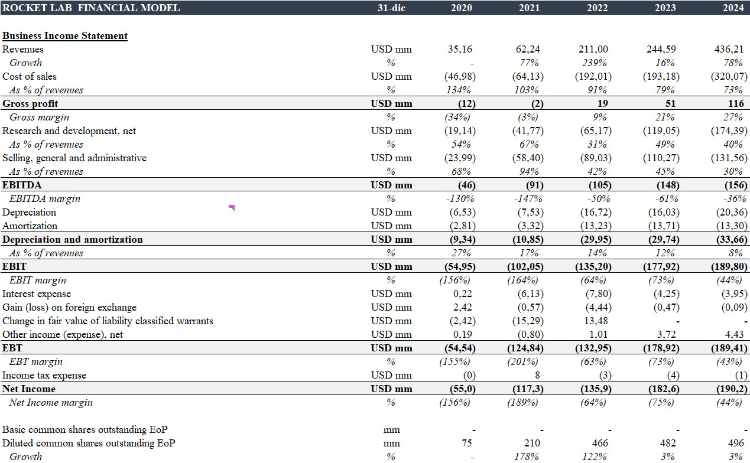750x463 pixels.
Task: Select the EBT margin row label
Action: tap(36, 361)
